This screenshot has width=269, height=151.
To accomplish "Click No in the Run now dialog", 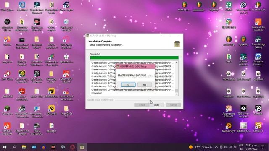I will click(145, 85).
